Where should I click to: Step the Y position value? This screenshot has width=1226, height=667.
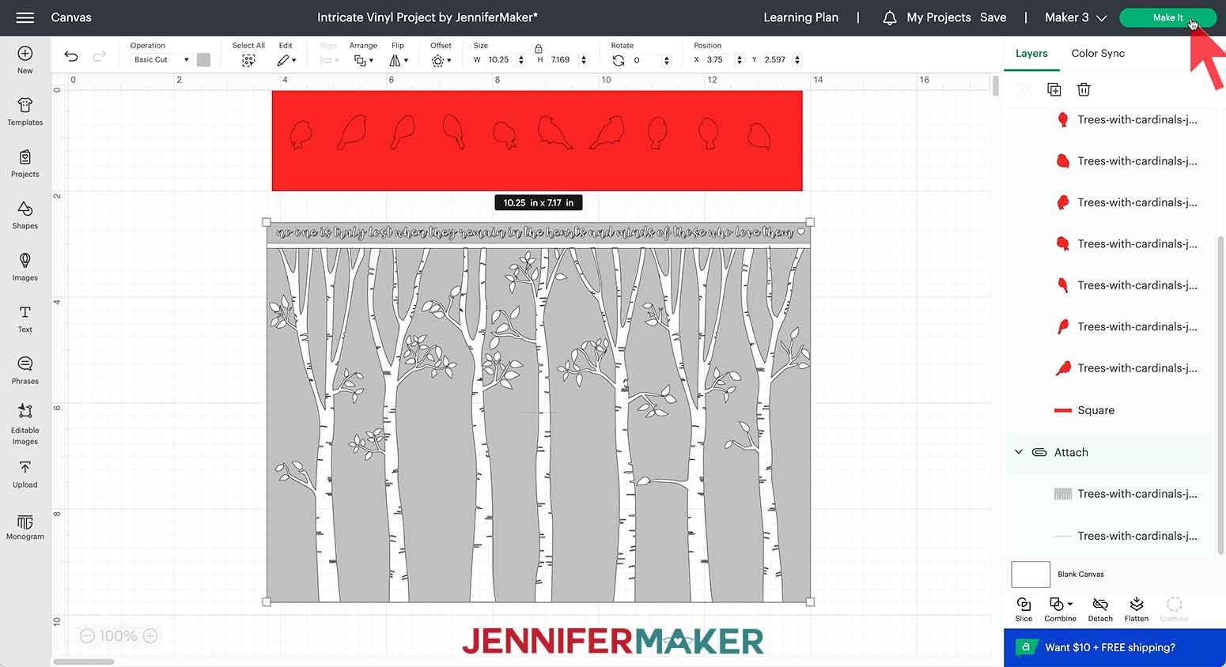(x=797, y=60)
